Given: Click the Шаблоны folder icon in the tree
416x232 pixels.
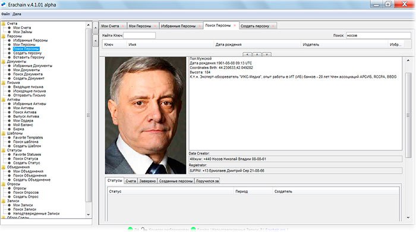Looking at the screenshot, I should pos(3,133).
